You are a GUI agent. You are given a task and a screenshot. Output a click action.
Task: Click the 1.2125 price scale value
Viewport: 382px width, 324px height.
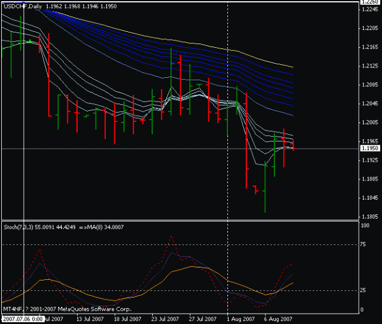(370, 66)
